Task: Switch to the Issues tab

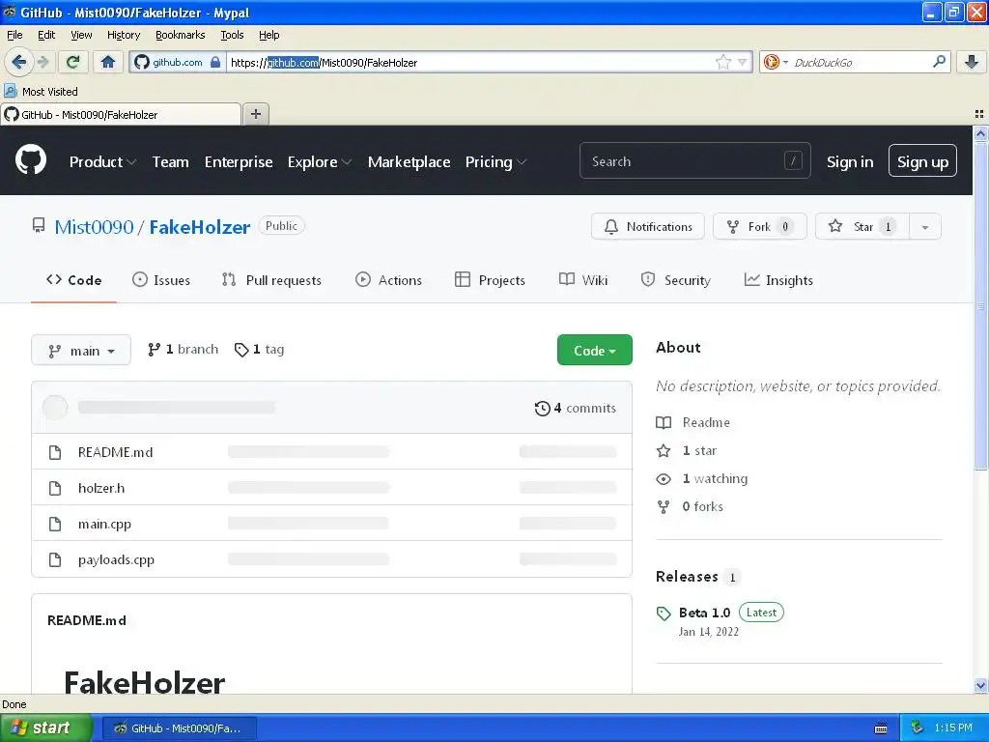Action: tap(161, 280)
